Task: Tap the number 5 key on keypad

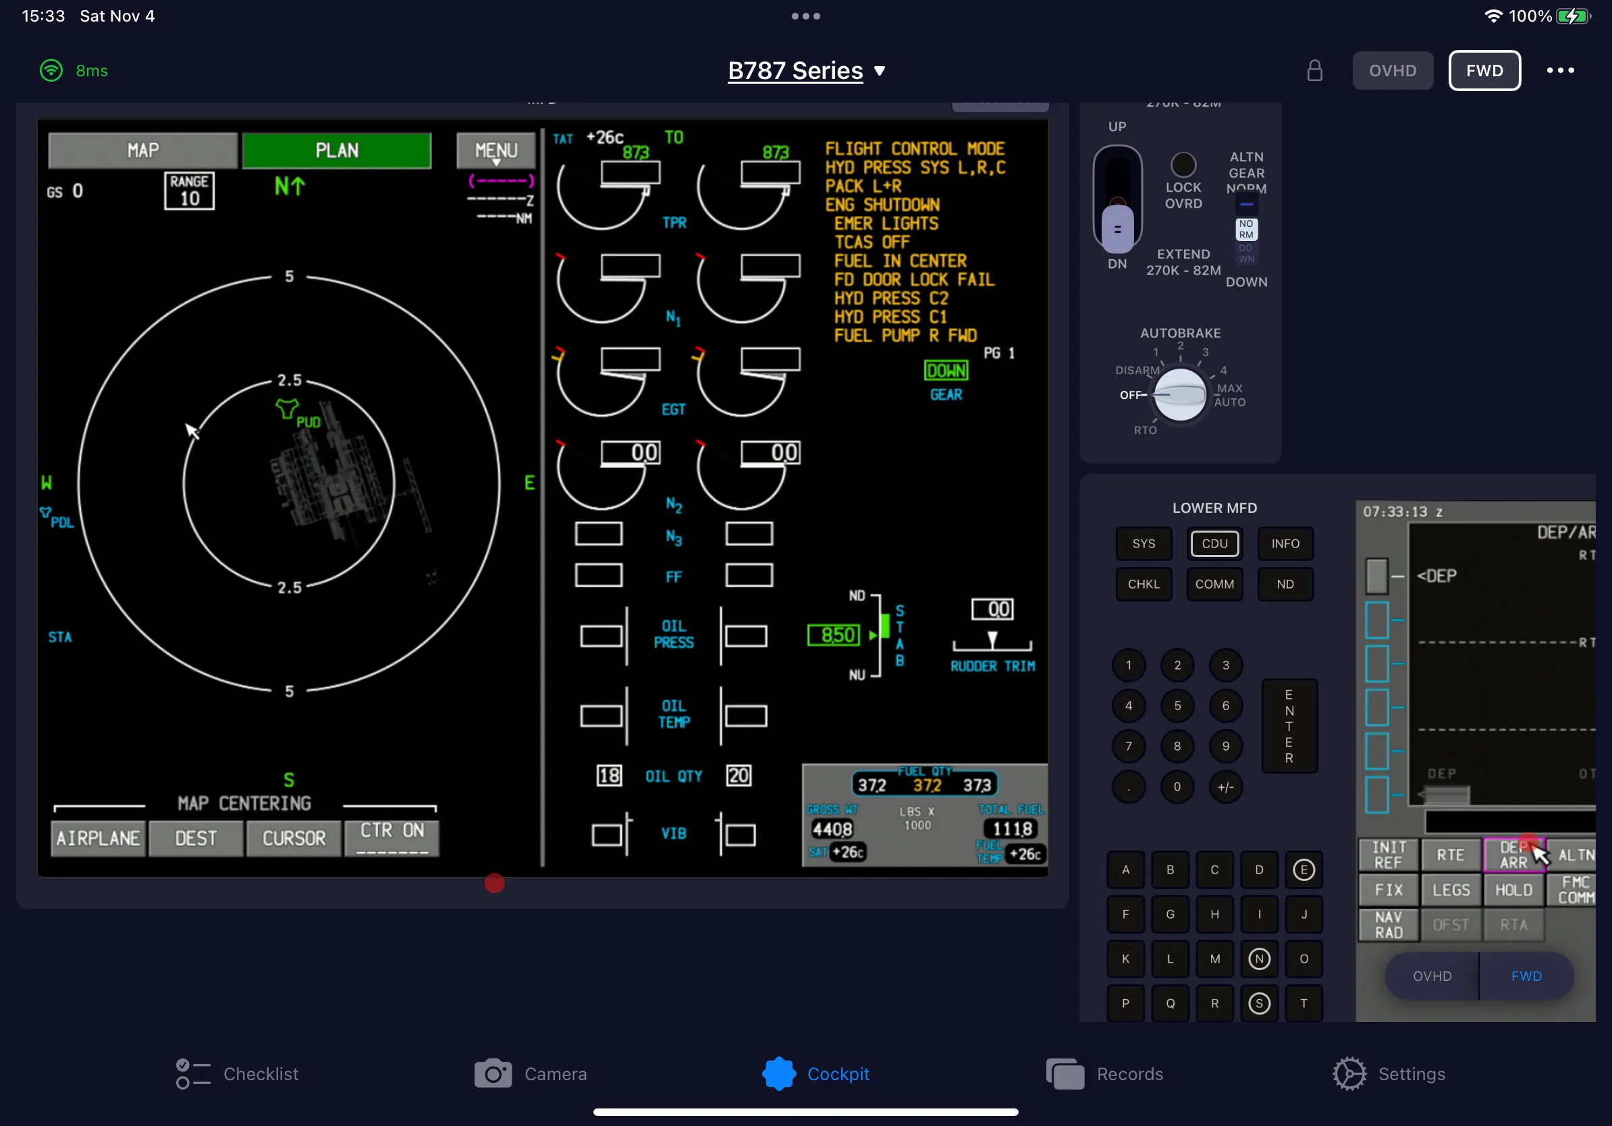Action: [x=1177, y=705]
